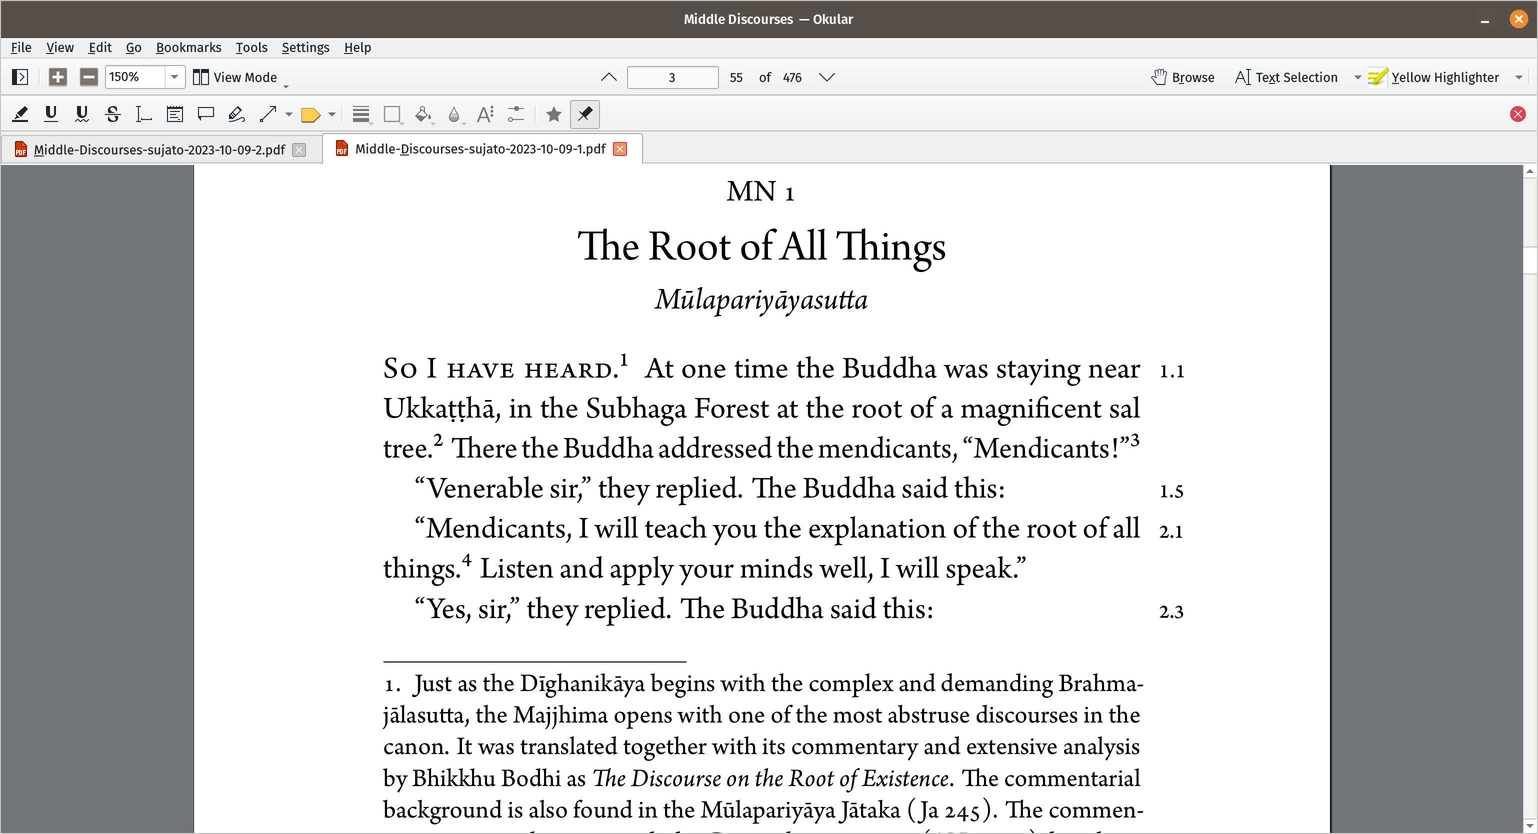
Task: Click margin section number 1.5
Action: (1171, 491)
